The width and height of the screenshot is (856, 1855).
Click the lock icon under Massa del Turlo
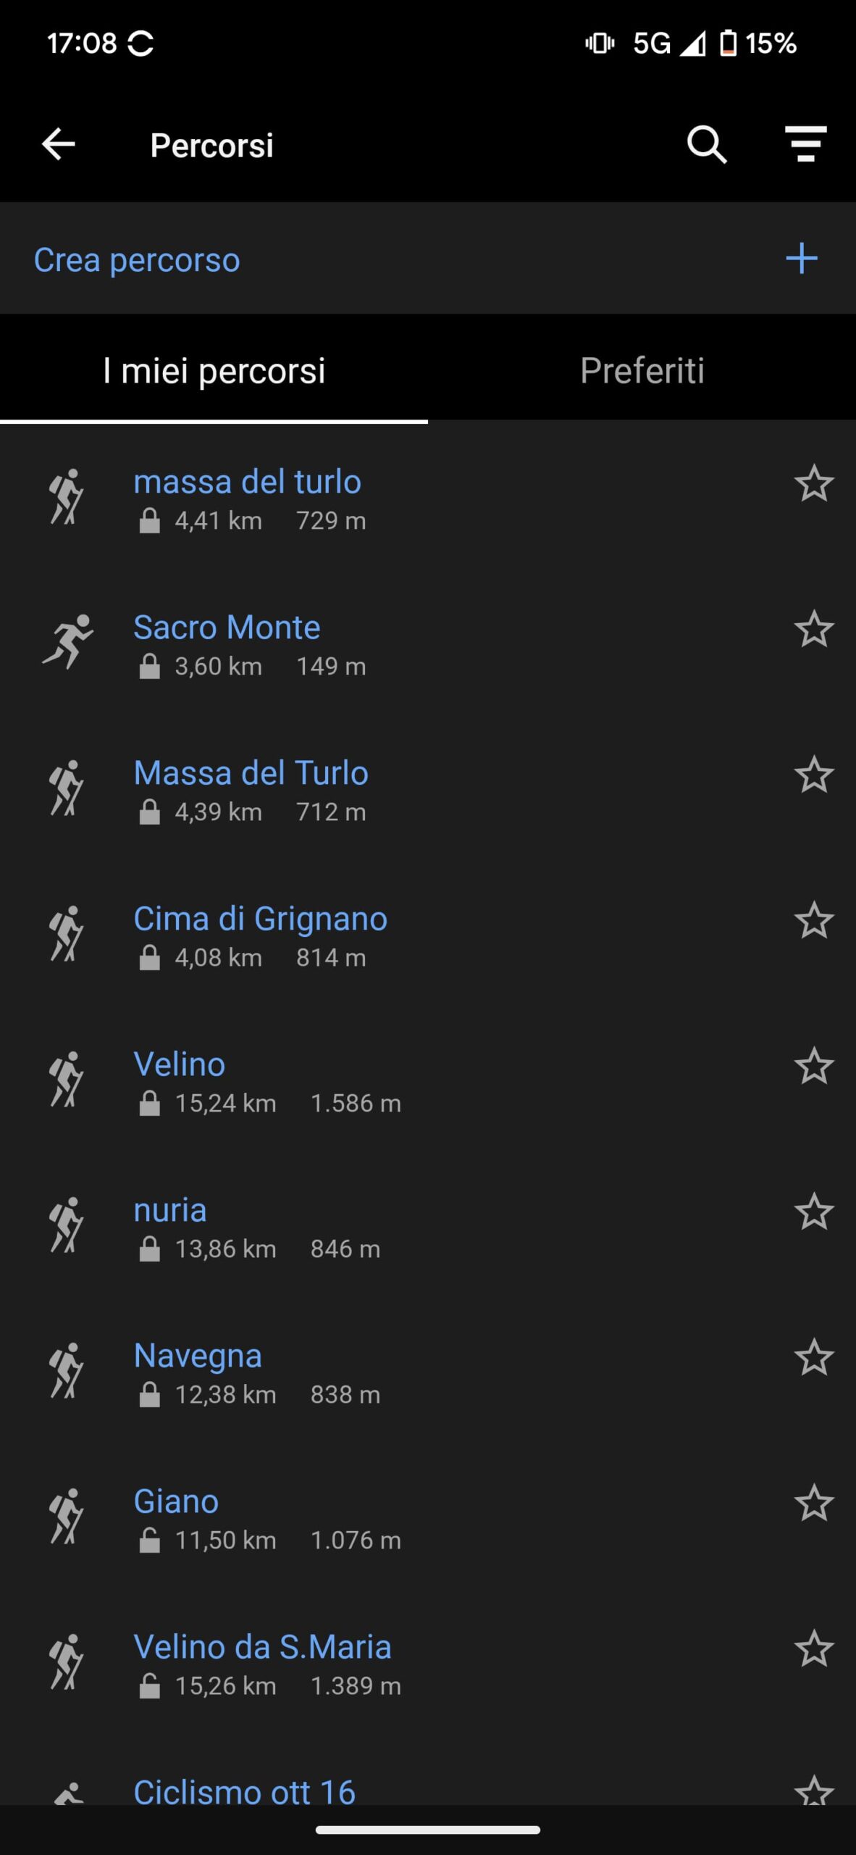tap(149, 812)
